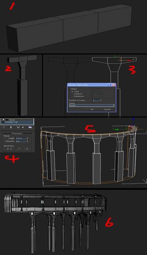Click the Bend Angle value field
Image resolution: width=147 pixels, height=255 pixels.
(20, 139)
